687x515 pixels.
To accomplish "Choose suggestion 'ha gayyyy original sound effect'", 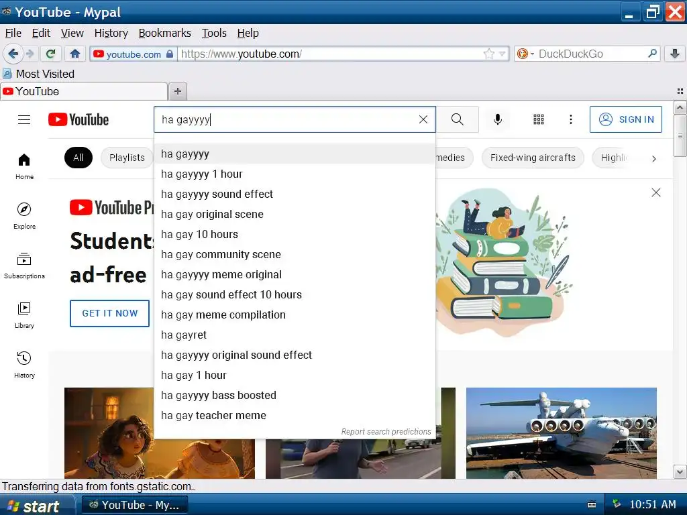I will pos(295,355).
